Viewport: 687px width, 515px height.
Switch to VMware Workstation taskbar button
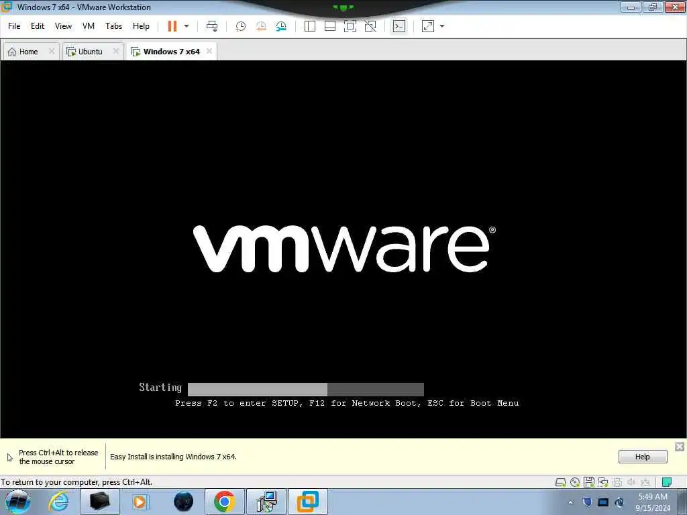click(308, 502)
